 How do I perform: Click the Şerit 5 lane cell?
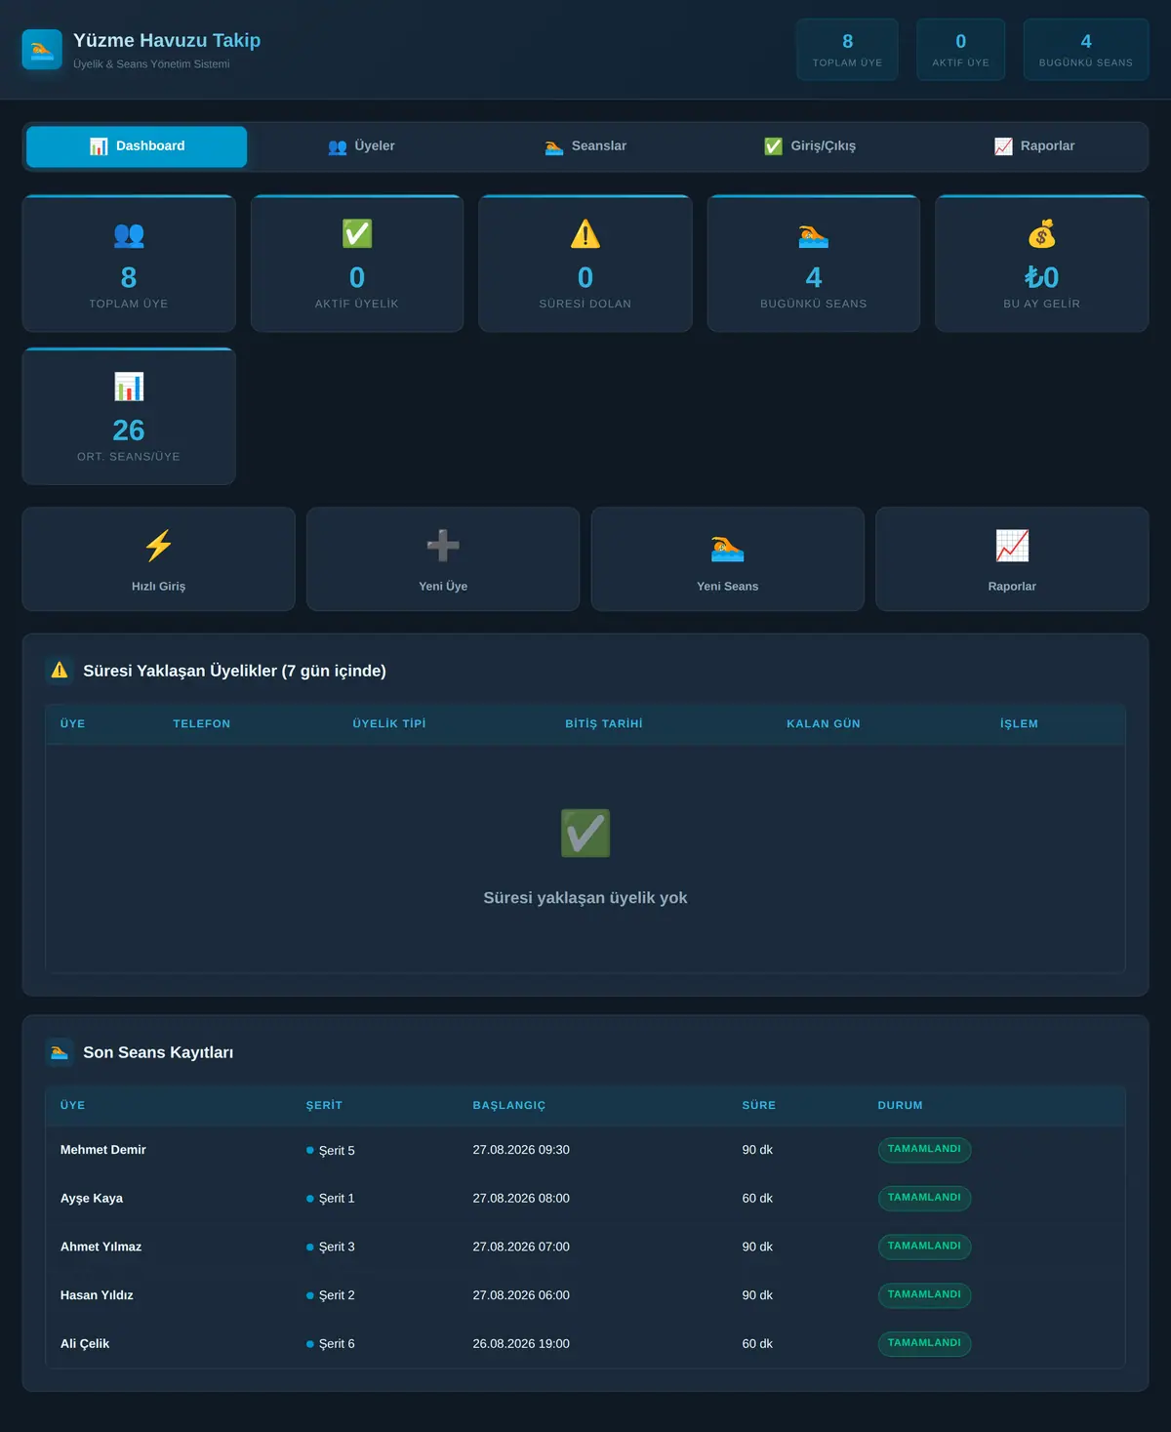(331, 1151)
